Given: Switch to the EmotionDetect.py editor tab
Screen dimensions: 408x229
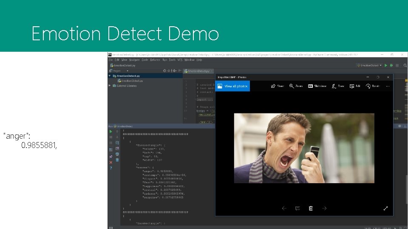Looking at the screenshot, I should pyautogui.click(x=198, y=71).
